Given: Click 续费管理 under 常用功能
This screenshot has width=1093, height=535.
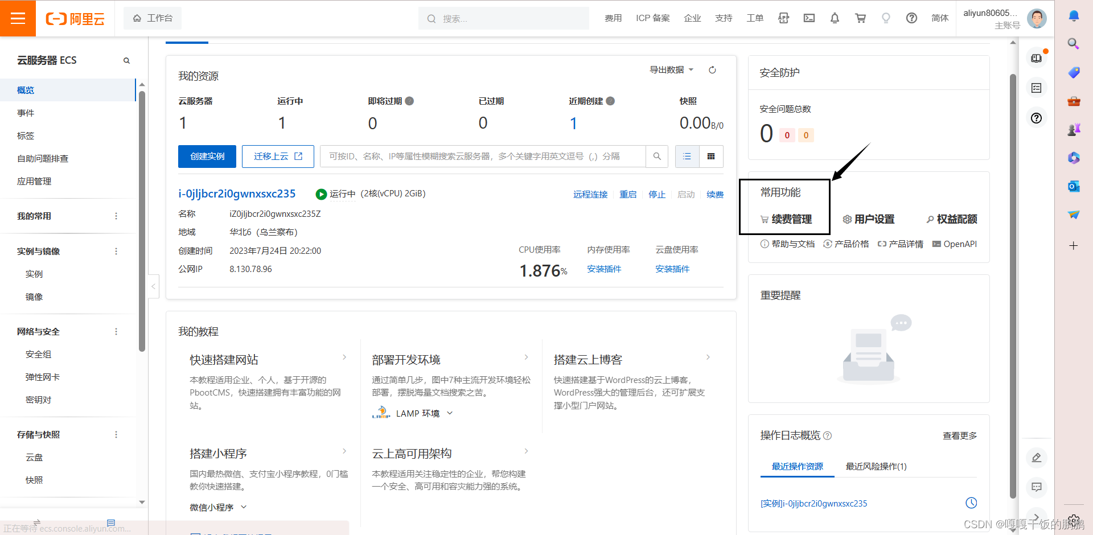Looking at the screenshot, I should [x=786, y=219].
